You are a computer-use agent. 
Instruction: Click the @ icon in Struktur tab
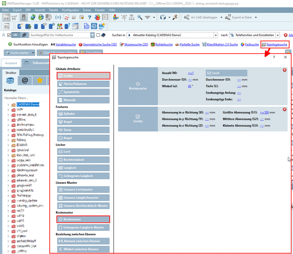pyautogui.click(x=25, y=81)
